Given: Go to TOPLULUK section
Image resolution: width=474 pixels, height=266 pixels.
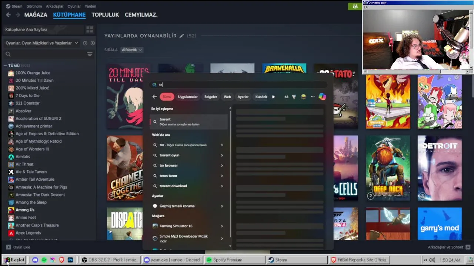Looking at the screenshot, I should 105,15.
